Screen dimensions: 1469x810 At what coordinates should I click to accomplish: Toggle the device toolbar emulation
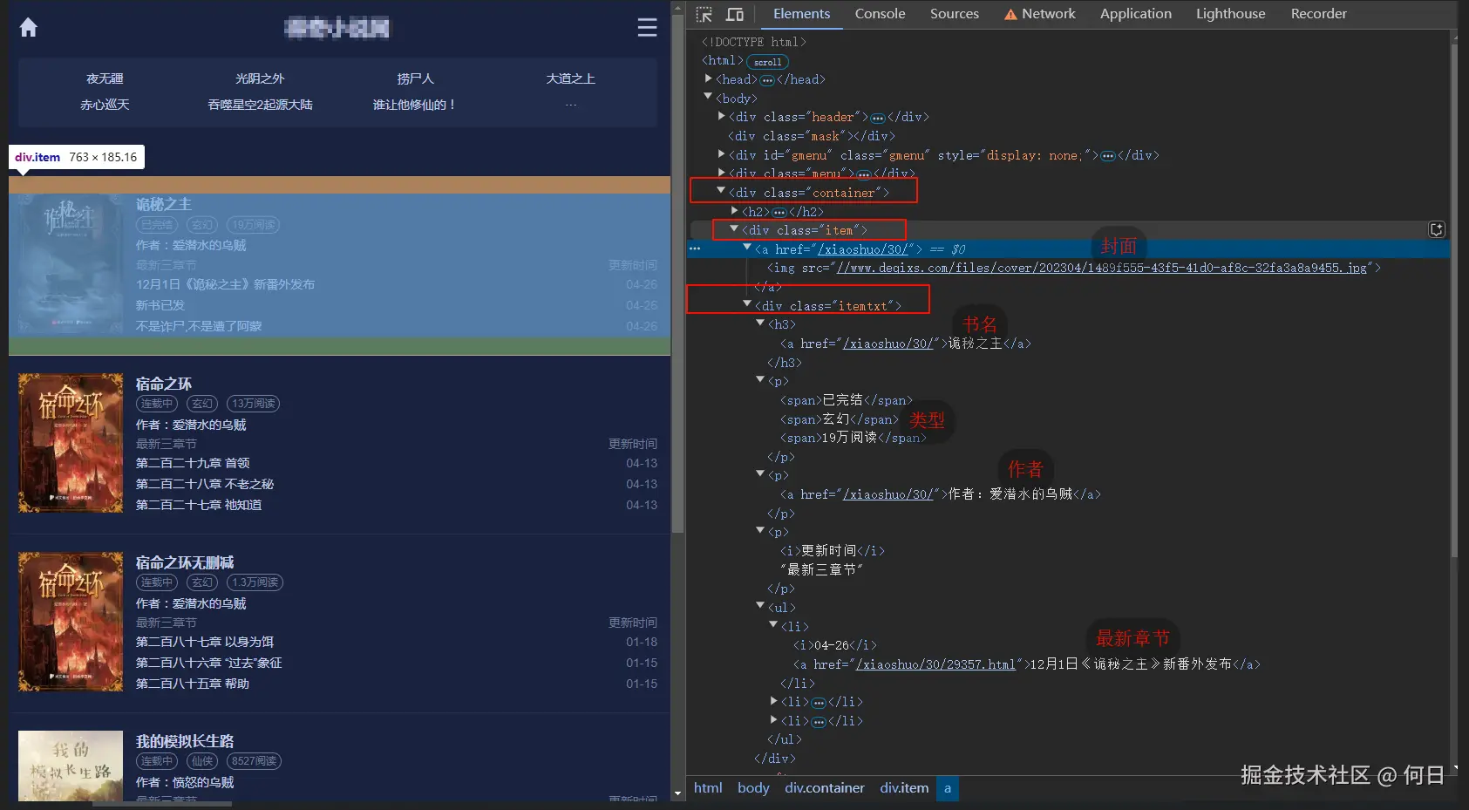click(x=735, y=14)
